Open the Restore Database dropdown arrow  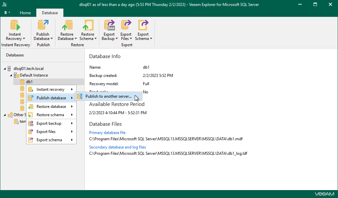click(76, 39)
